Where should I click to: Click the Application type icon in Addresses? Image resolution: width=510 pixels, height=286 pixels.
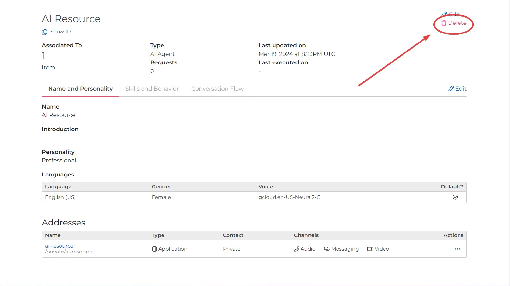pos(154,249)
